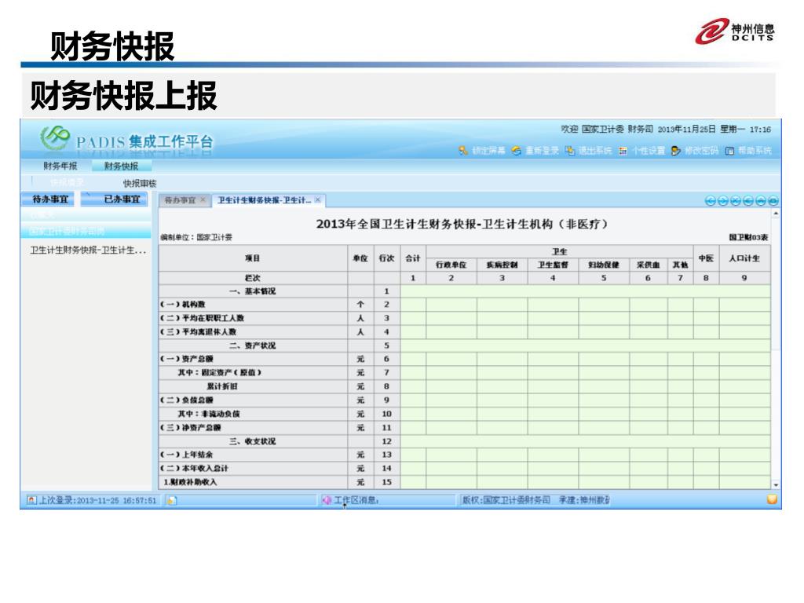Click the note icon in status bar
The image size is (804, 603).
click(171, 500)
